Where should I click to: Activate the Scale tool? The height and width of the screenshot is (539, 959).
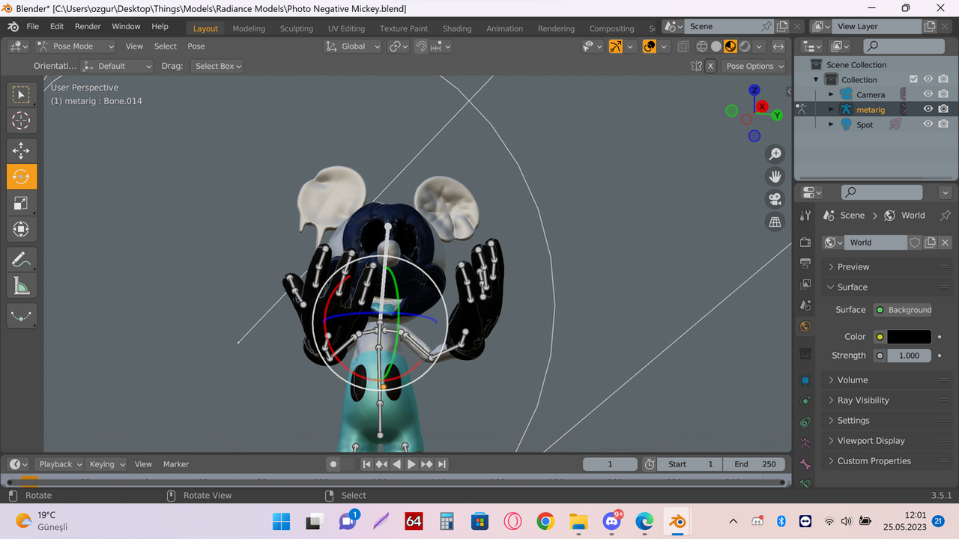click(21, 203)
